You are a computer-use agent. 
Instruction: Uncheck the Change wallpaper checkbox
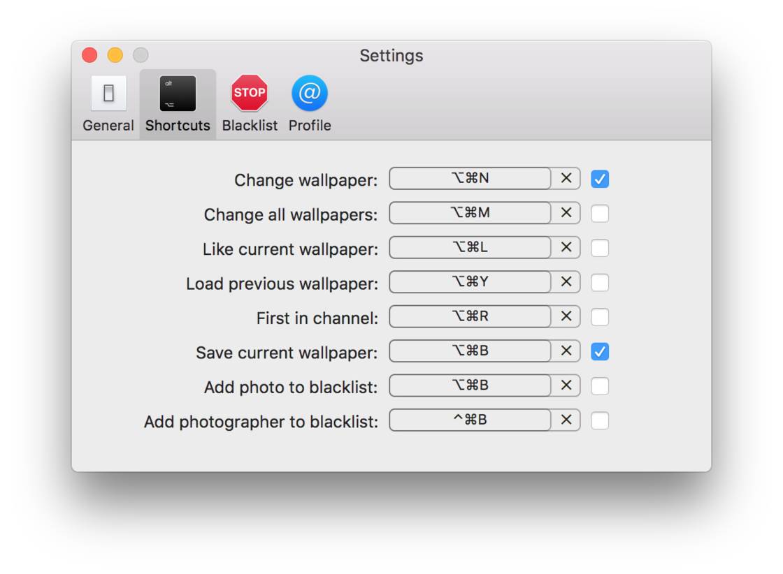pos(600,179)
